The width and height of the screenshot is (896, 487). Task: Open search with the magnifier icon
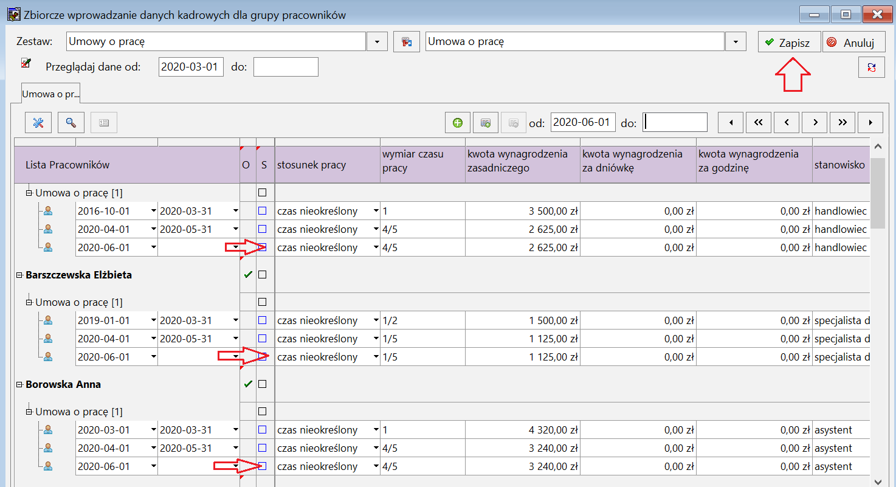click(71, 122)
